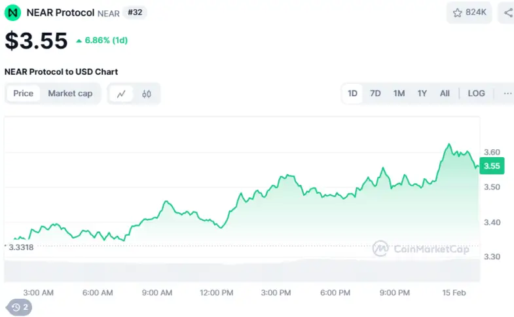This screenshot has height=317, width=514.
Task: Add to watchlist via star 824K button
Action: (x=469, y=13)
